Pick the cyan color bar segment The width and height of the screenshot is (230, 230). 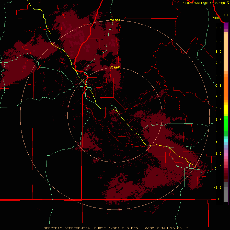point(226,141)
